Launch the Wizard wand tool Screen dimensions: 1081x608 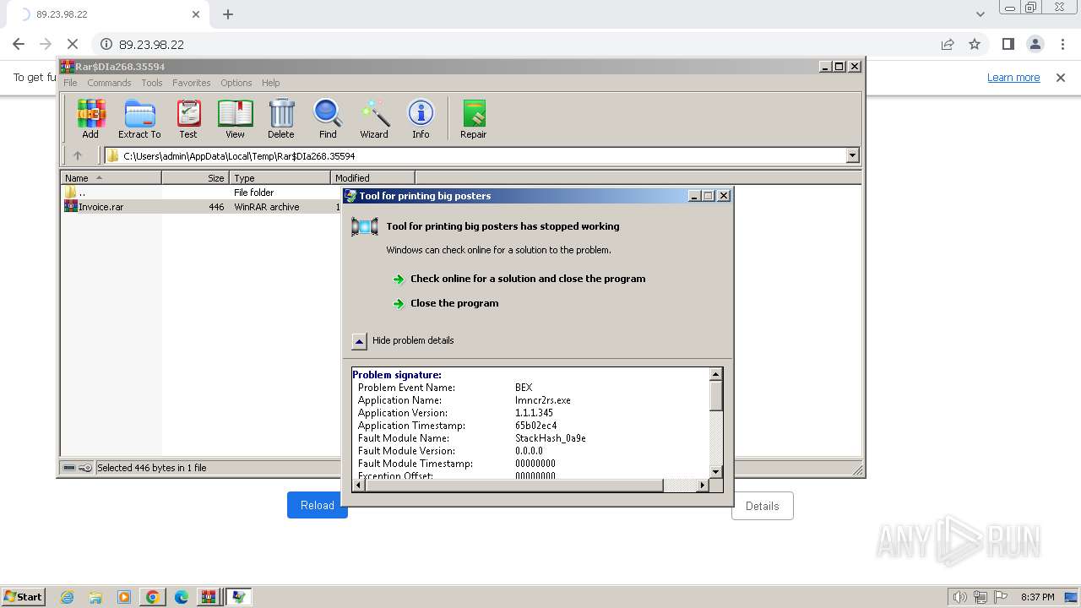tap(374, 118)
